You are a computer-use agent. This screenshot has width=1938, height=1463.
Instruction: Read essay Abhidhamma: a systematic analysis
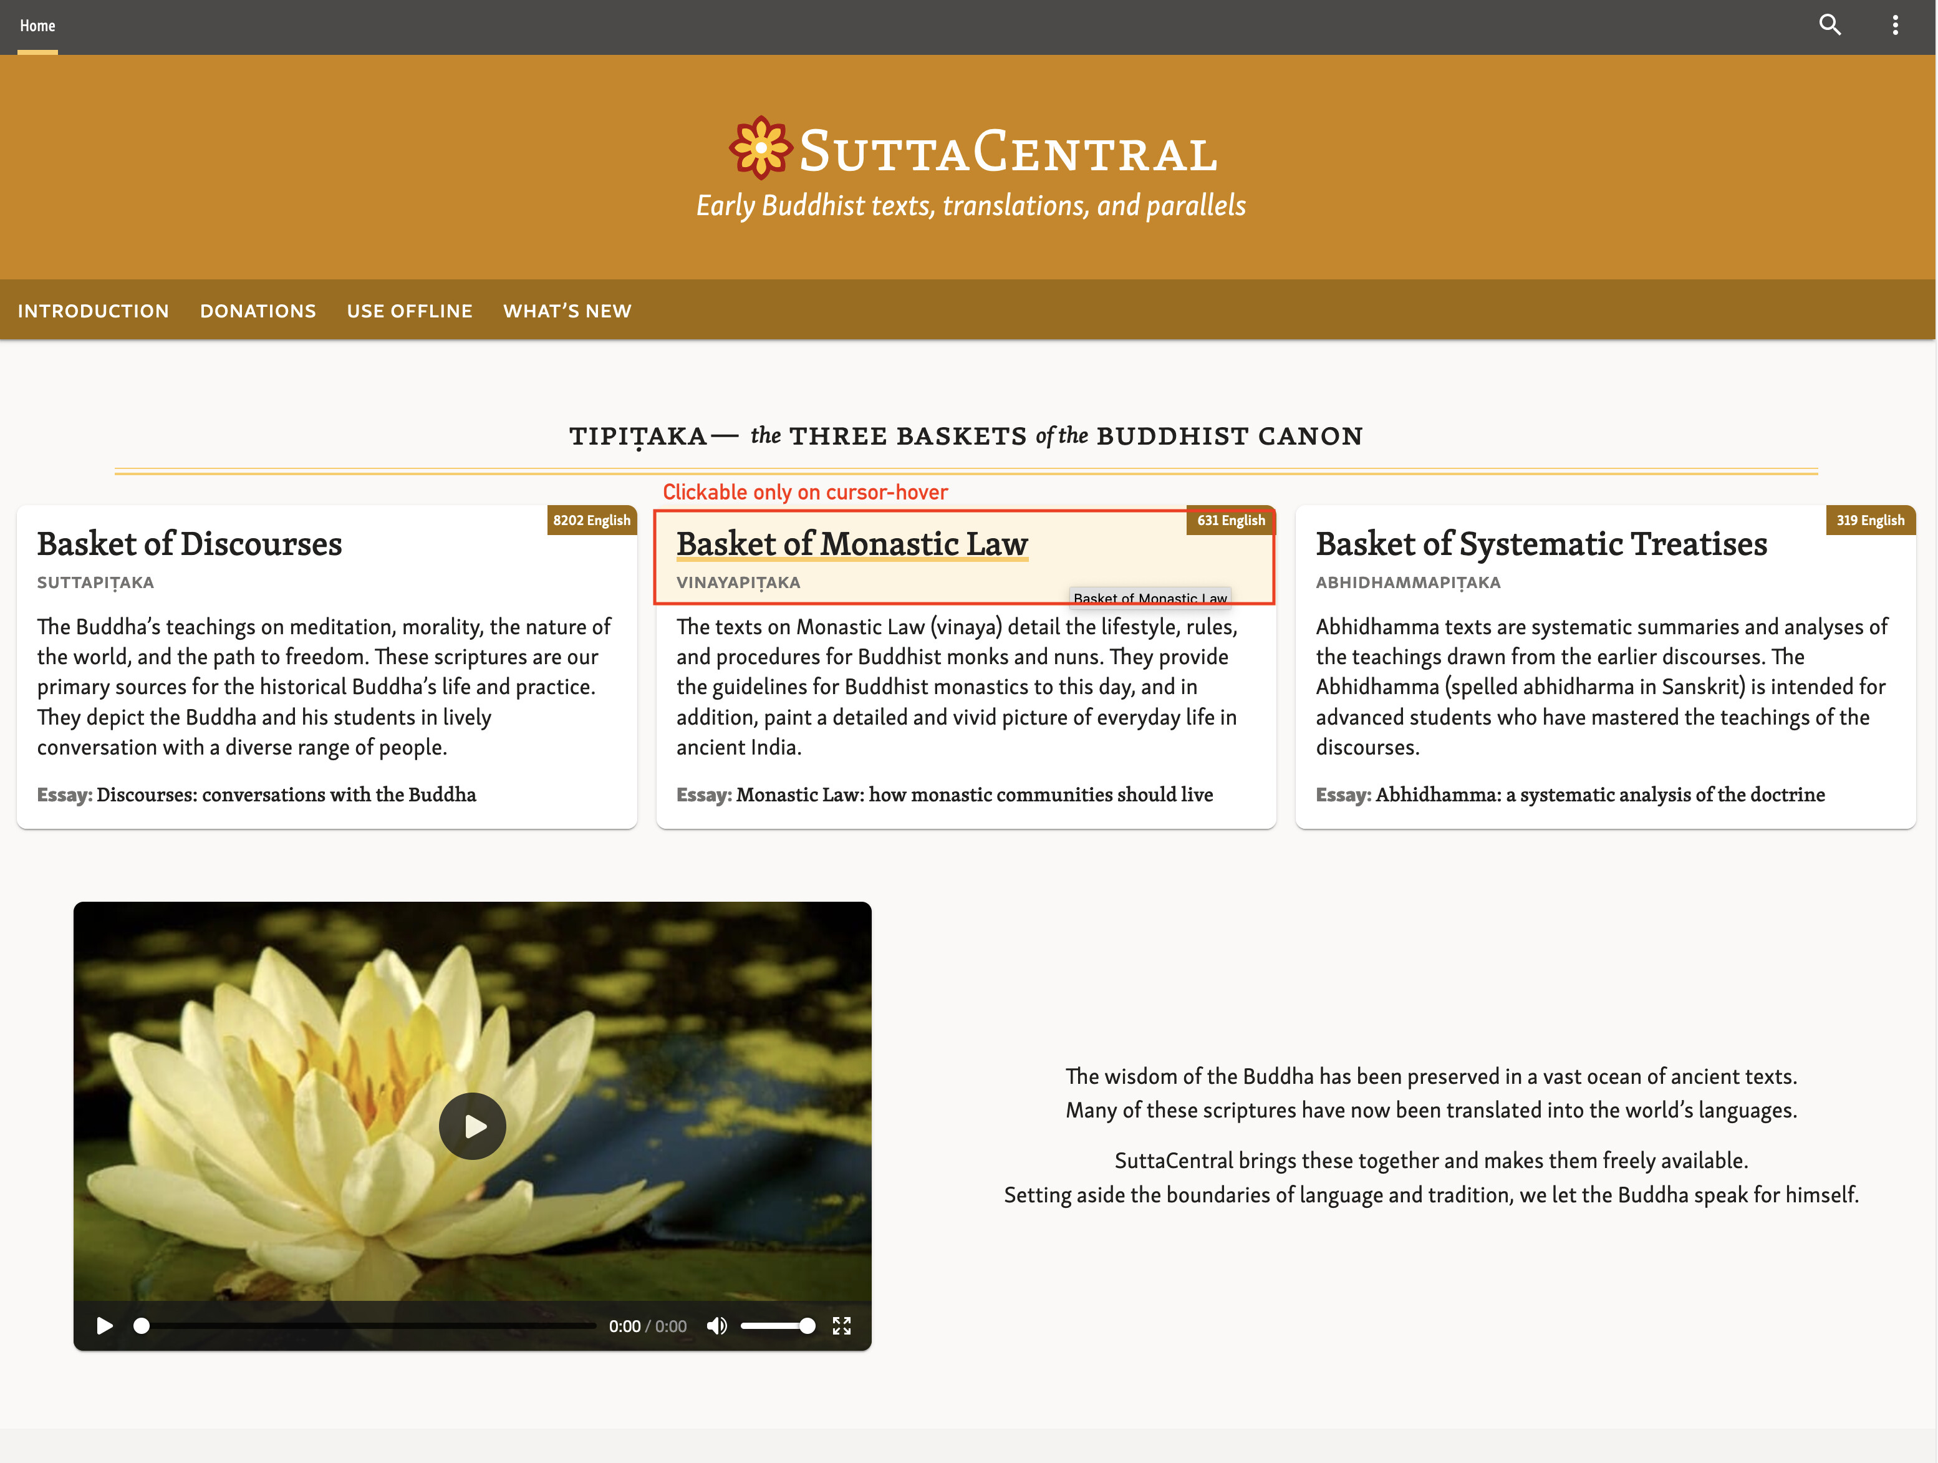[x=1600, y=794]
